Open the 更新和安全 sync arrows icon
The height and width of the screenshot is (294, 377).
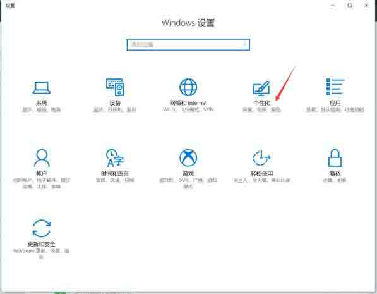(41, 228)
